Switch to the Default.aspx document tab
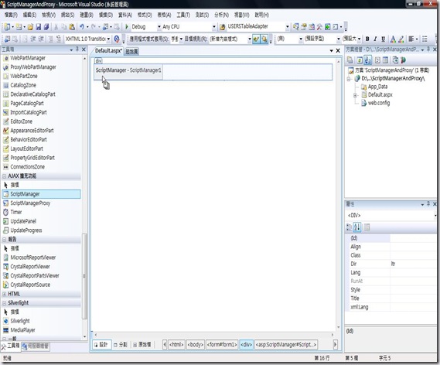440x365 pixels. 108,51
